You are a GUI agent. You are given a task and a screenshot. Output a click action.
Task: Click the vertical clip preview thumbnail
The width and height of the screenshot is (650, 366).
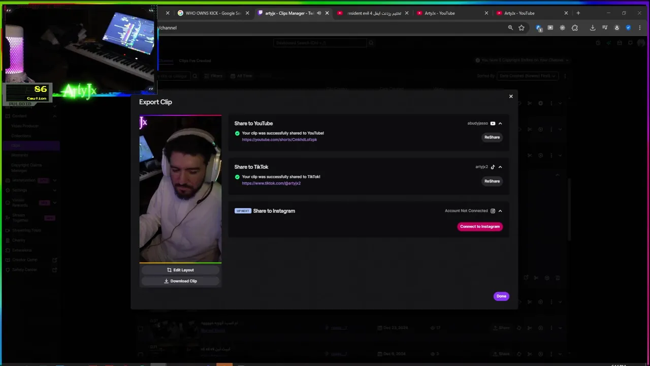point(180,189)
